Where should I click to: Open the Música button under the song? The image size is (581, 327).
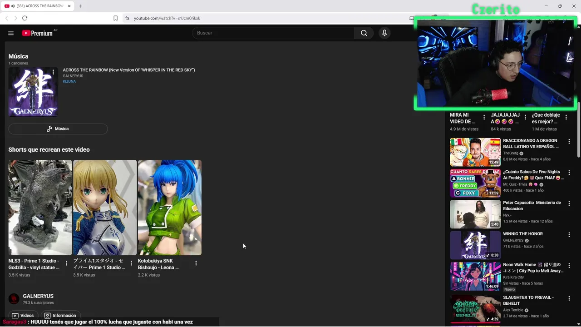tap(58, 129)
